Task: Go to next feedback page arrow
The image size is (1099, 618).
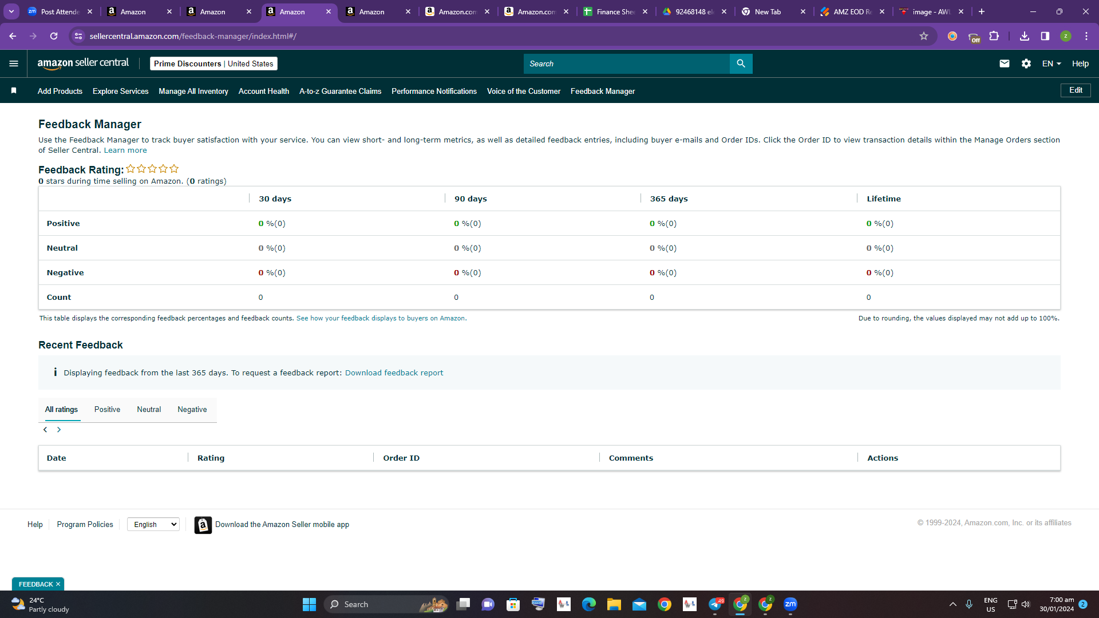Action: click(x=59, y=430)
